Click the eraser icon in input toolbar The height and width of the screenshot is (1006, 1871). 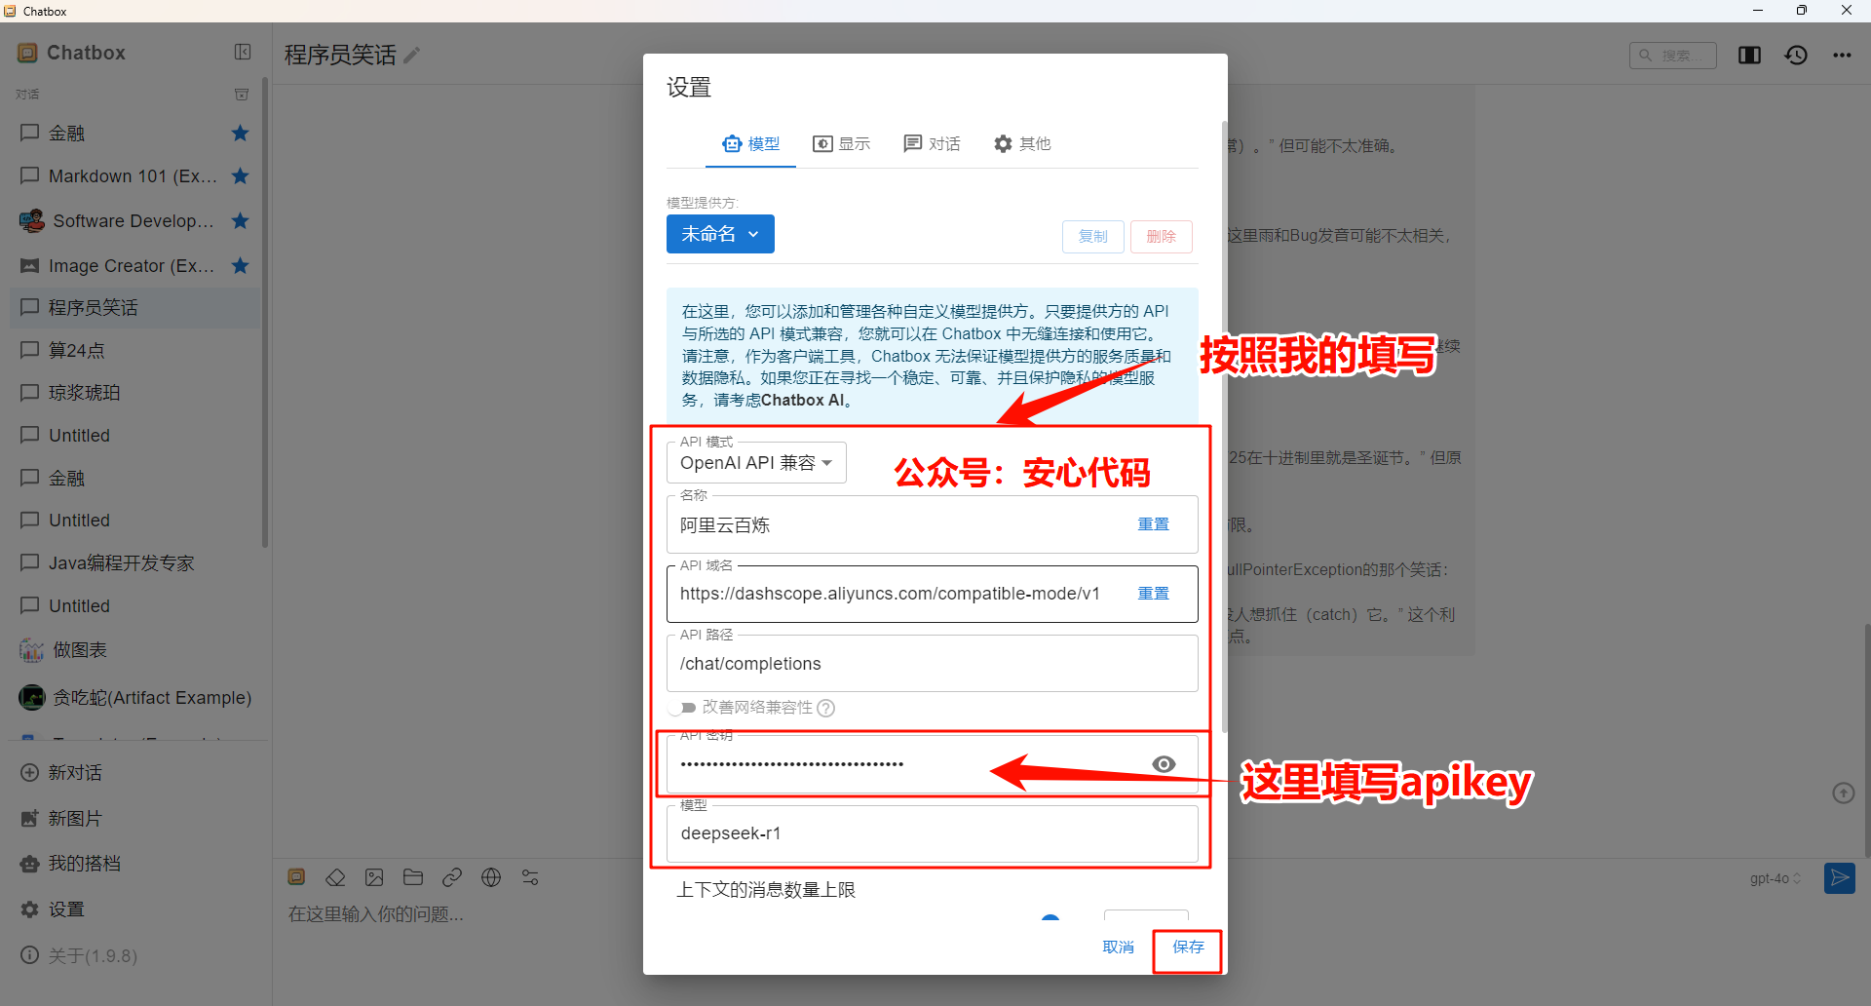pyautogui.click(x=335, y=877)
